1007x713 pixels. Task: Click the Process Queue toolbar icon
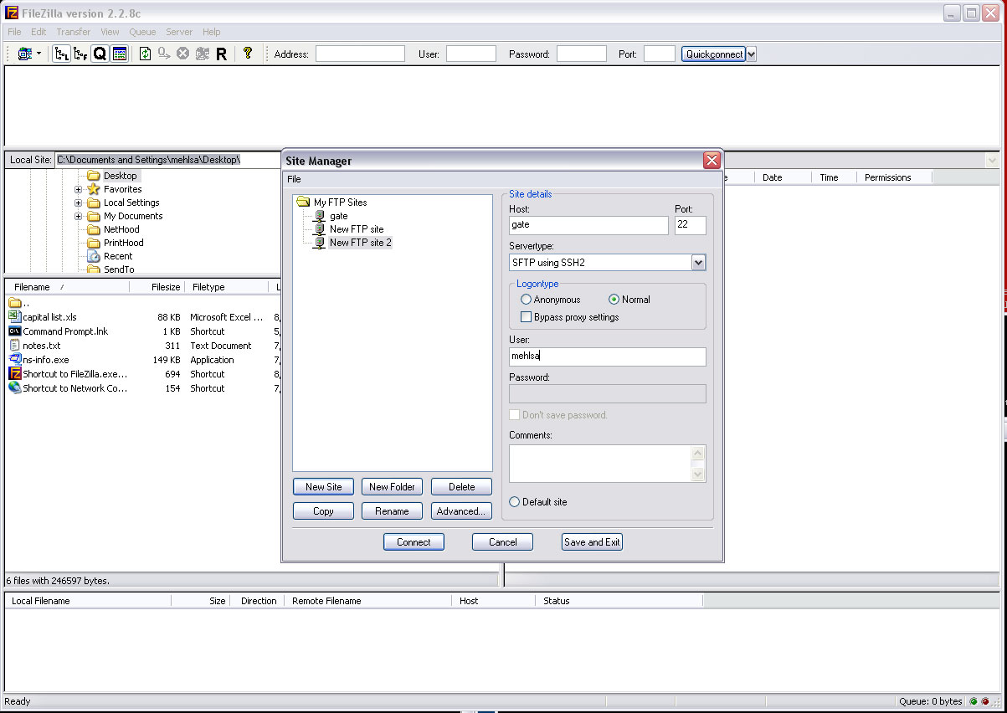(x=163, y=54)
